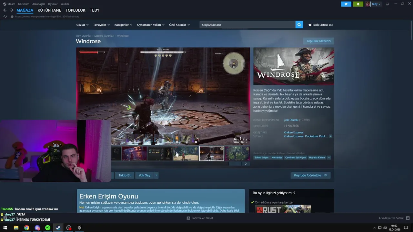Open Arkadaşlar ve Sohbet panel

click(x=394, y=218)
